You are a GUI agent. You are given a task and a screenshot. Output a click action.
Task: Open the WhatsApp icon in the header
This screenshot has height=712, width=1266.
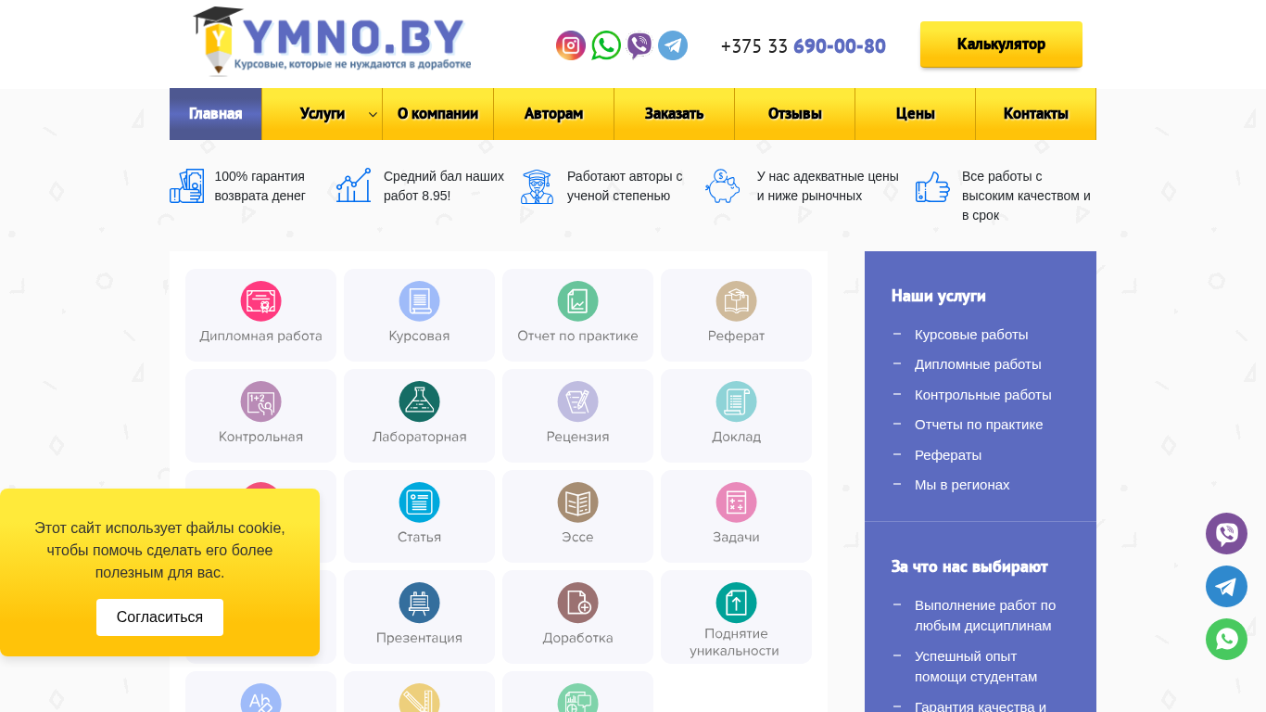[606, 45]
